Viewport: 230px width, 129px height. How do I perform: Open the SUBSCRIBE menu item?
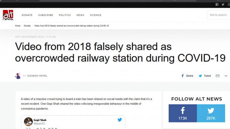coord(45,15)
